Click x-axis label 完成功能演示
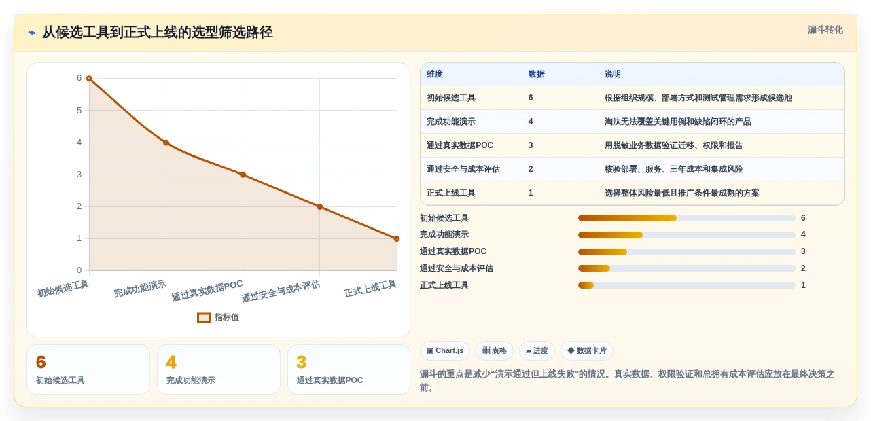Viewport: 871px width, 421px height. 140,289
